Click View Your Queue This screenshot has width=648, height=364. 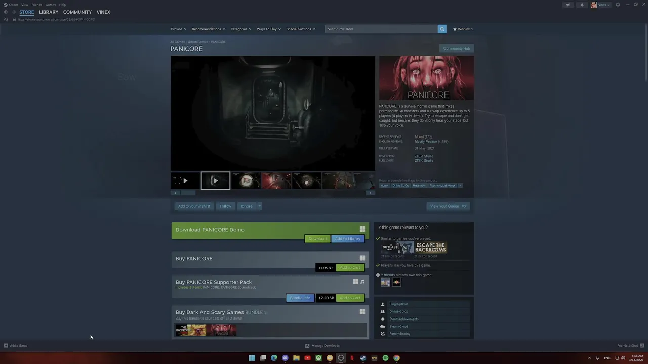448,206
